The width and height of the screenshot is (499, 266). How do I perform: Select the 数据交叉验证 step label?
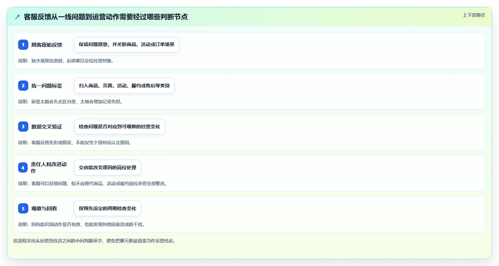point(47,127)
